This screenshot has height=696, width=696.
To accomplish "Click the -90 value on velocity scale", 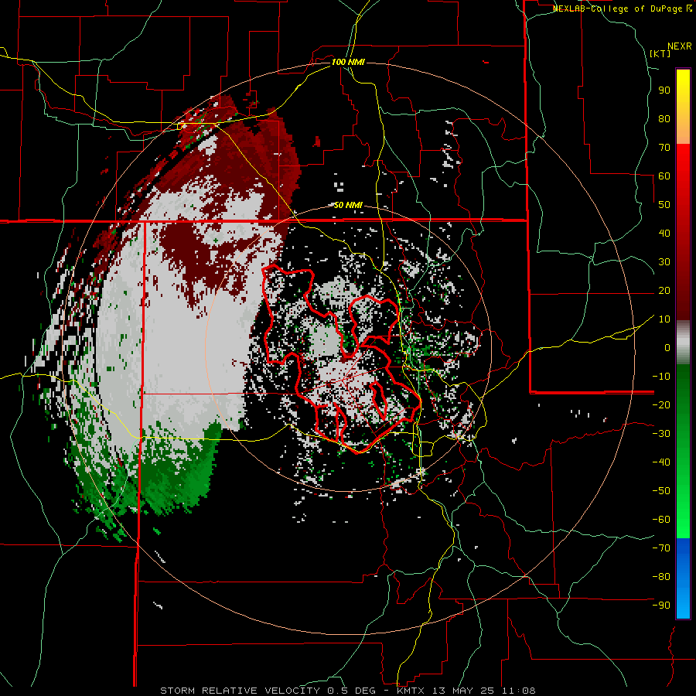I will coord(661,606).
